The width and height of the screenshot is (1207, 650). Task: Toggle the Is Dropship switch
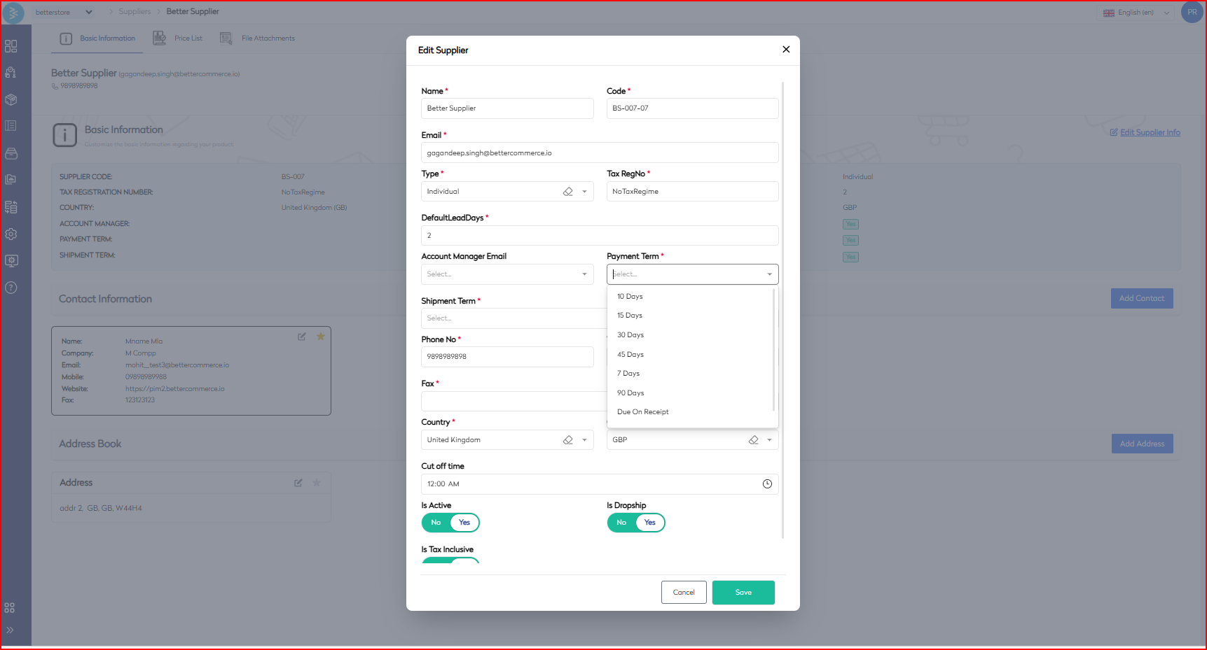point(635,523)
